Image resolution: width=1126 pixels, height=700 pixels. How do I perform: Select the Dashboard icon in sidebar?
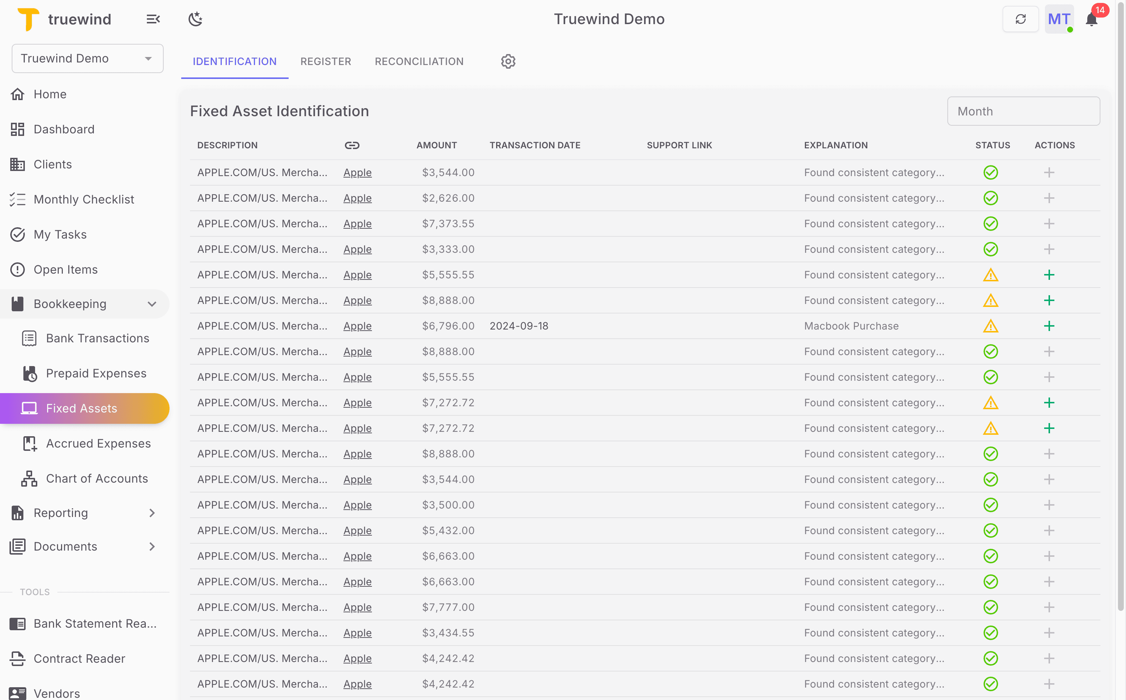coord(18,129)
